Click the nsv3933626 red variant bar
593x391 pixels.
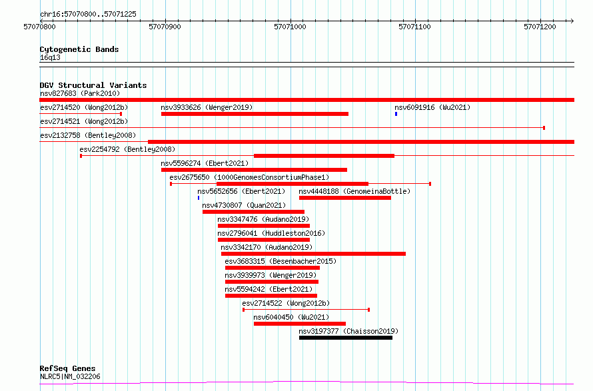(x=255, y=114)
